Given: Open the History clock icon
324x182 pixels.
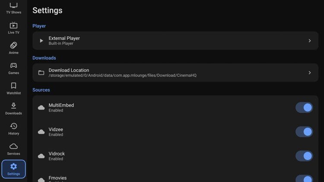Looking at the screenshot, I should pos(13,126).
